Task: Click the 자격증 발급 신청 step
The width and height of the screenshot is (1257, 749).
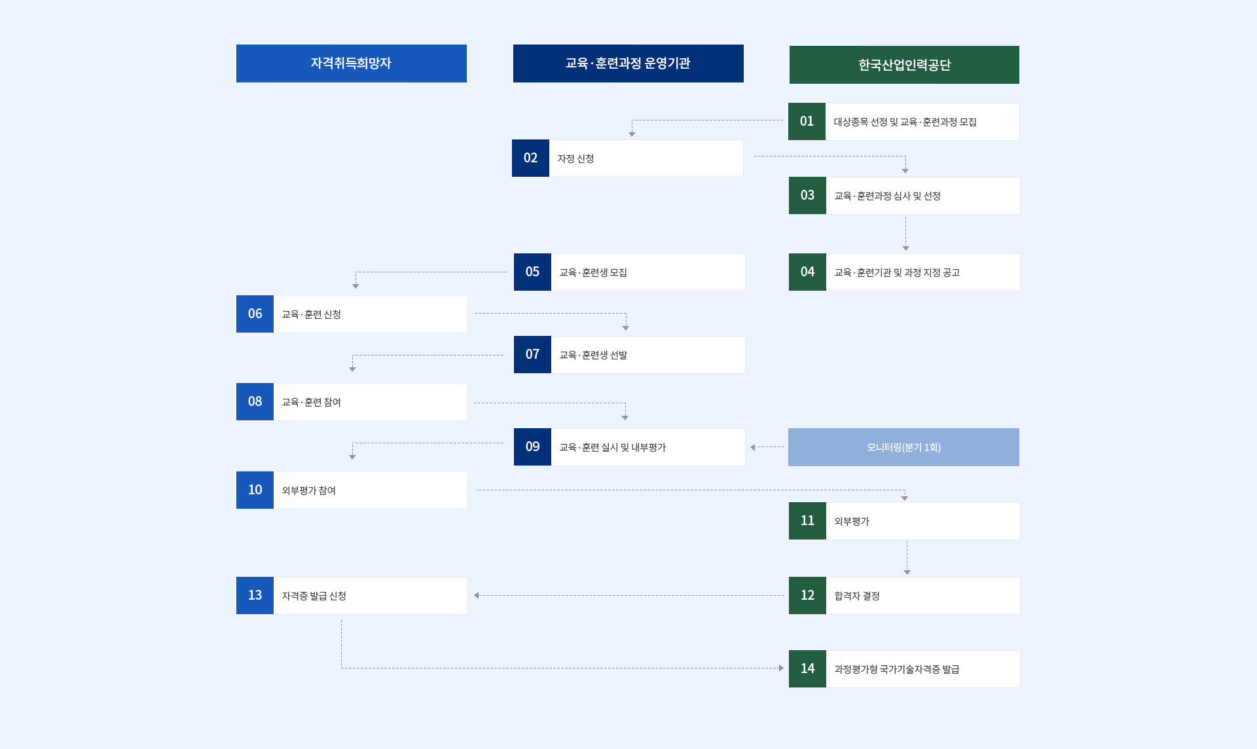Action: (352, 596)
